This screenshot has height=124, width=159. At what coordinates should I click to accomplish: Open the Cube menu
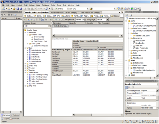point(53,5)
